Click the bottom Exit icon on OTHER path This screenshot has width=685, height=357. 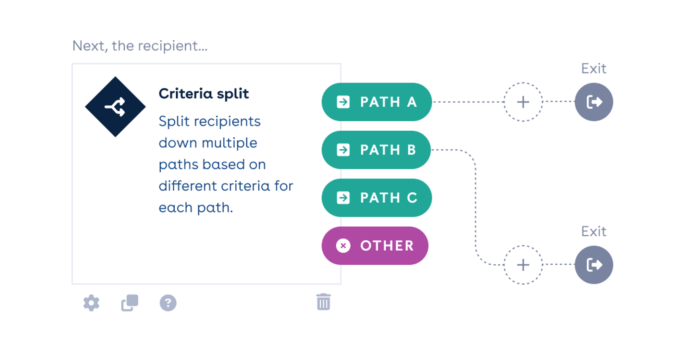tap(594, 264)
